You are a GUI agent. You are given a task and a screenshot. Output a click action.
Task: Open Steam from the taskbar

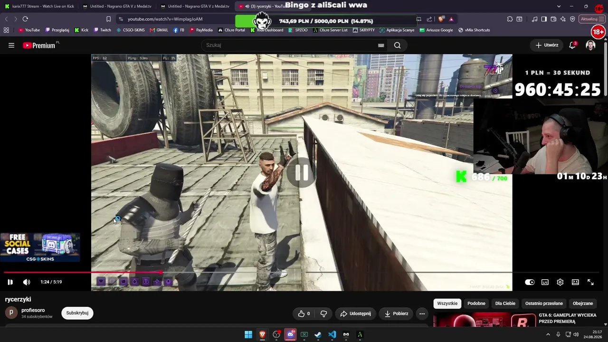click(318, 334)
